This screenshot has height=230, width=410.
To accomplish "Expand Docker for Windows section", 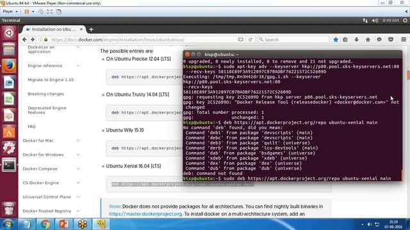I will point(78,155).
